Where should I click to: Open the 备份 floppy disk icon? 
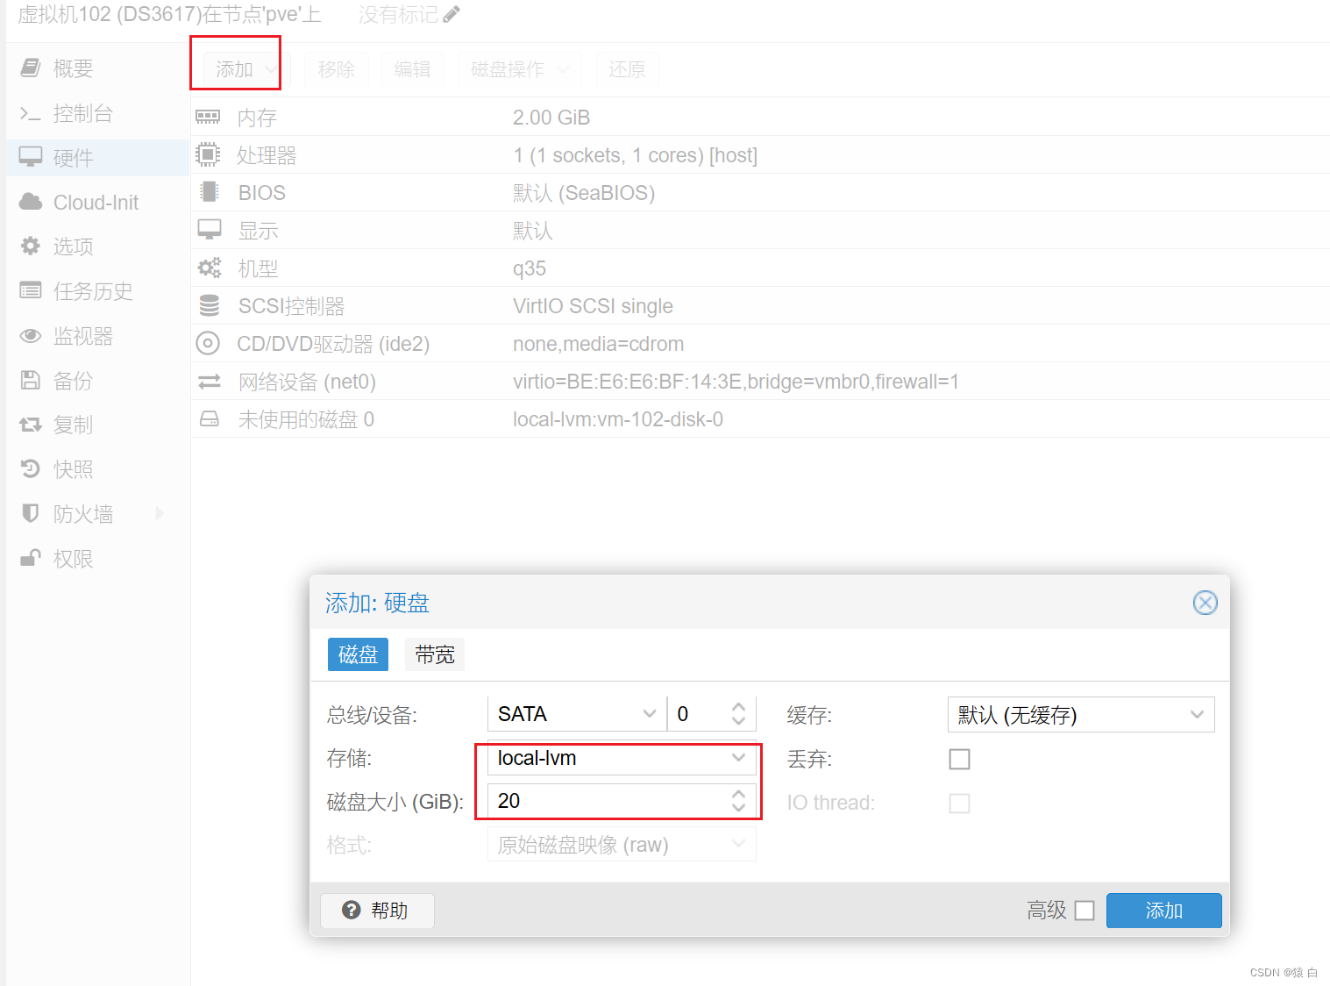pos(31,380)
